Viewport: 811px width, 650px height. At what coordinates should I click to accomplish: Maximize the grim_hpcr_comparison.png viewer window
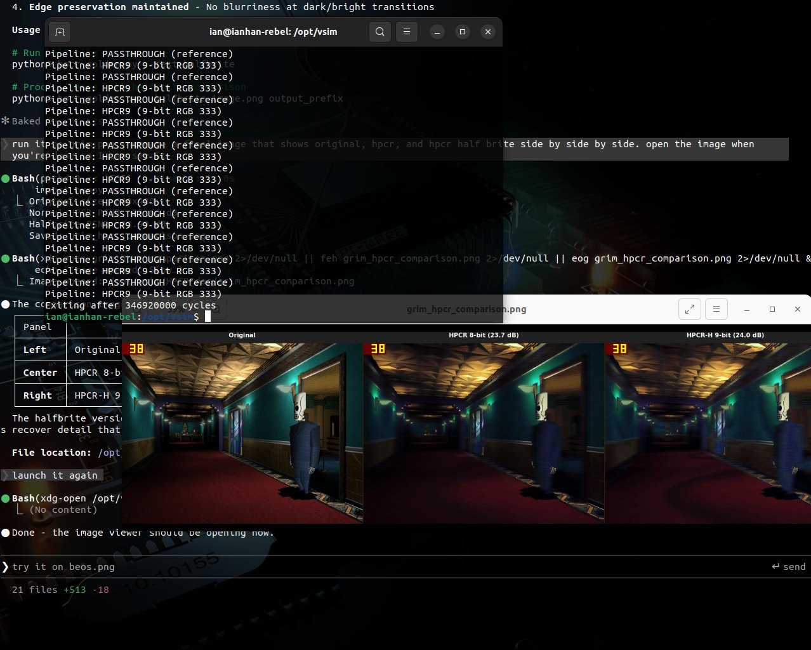tap(772, 309)
